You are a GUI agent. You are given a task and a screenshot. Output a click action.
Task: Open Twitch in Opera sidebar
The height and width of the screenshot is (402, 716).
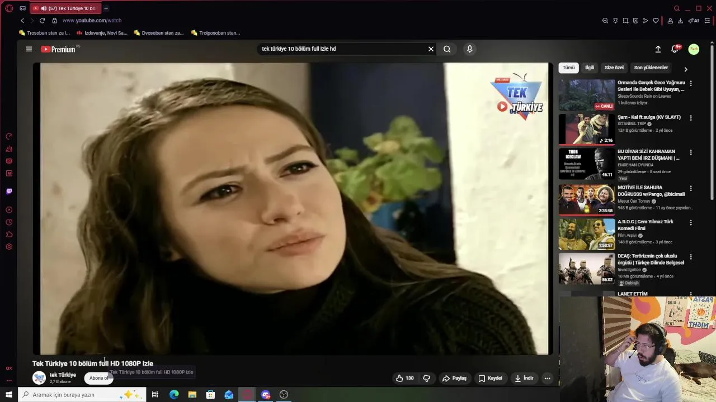tap(9, 192)
